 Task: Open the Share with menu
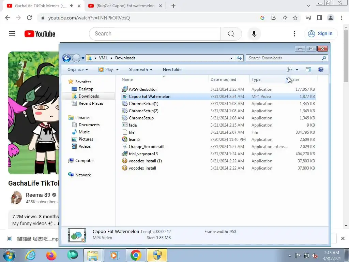tap(141, 70)
